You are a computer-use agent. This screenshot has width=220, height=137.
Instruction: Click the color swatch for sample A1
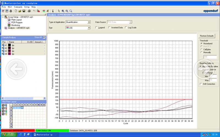tap(9, 45)
